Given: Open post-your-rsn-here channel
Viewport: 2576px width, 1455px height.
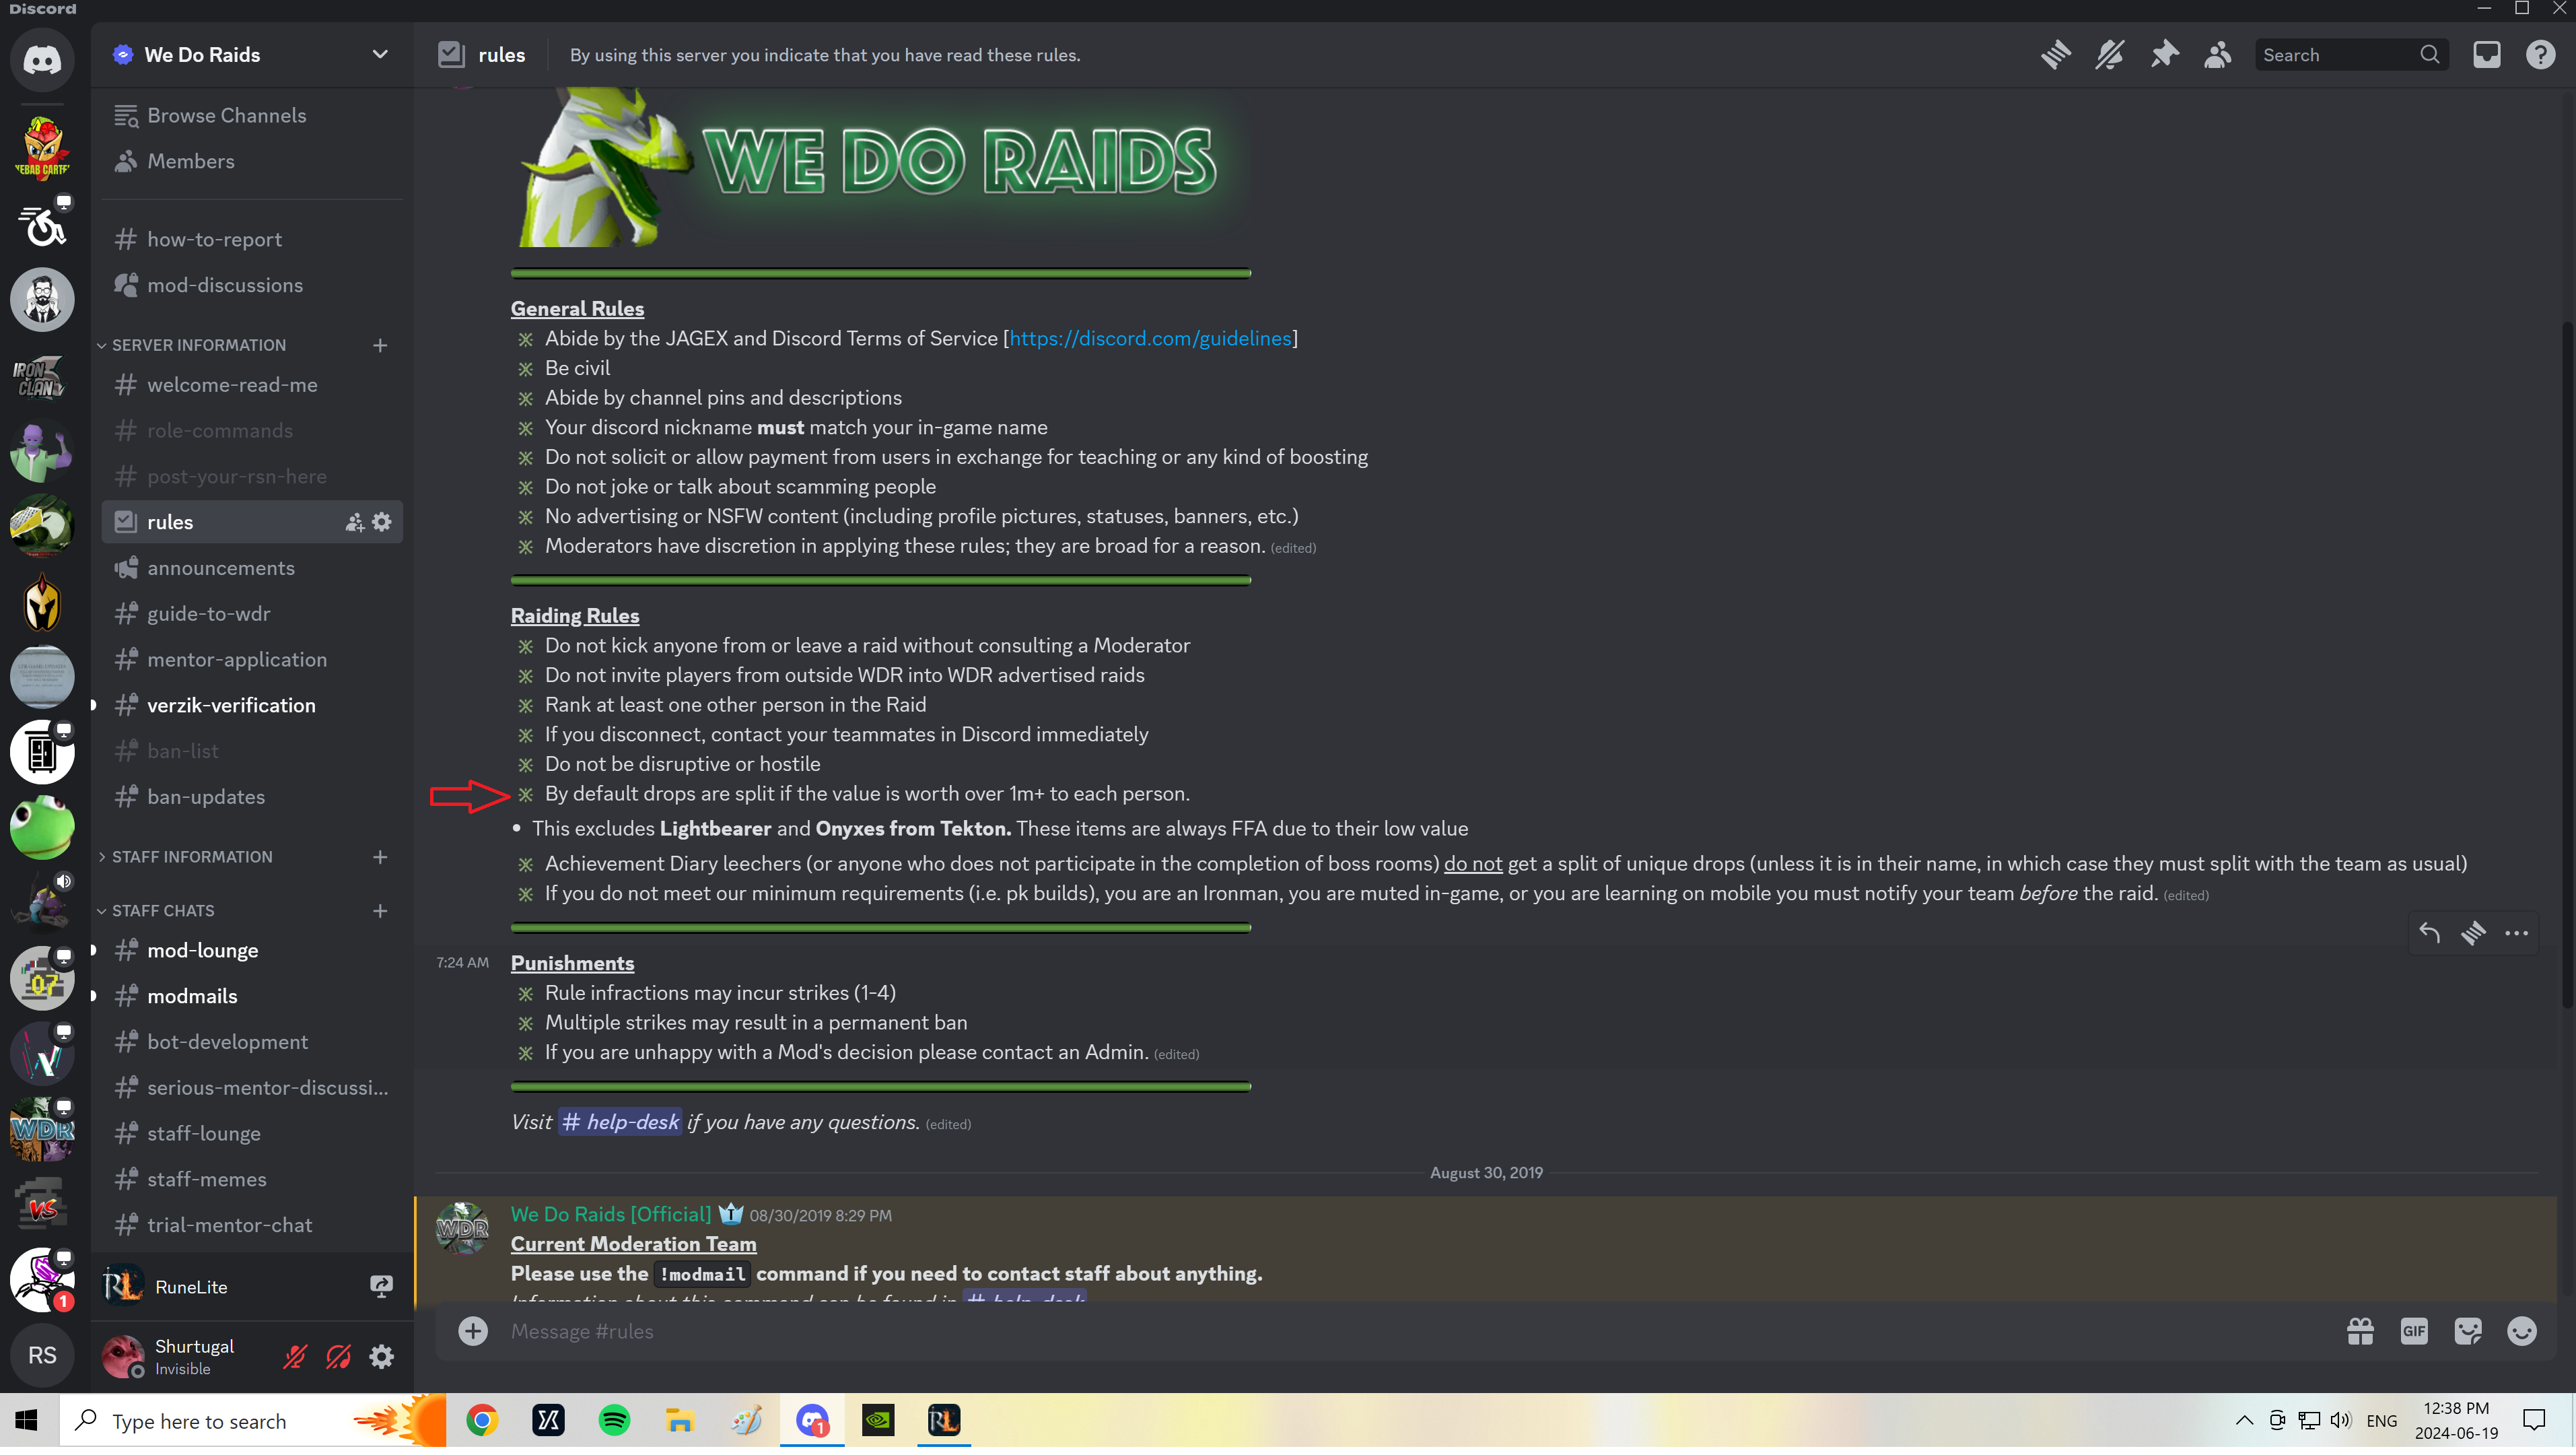Looking at the screenshot, I should pos(252,478).
